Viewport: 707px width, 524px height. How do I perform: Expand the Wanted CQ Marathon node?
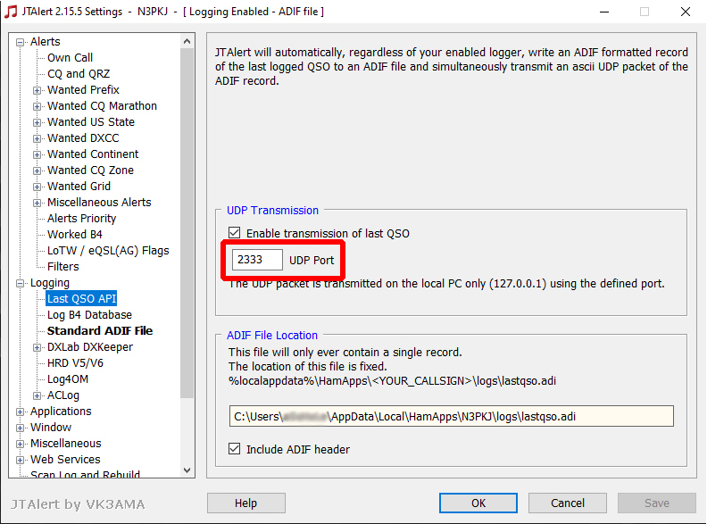tap(37, 106)
